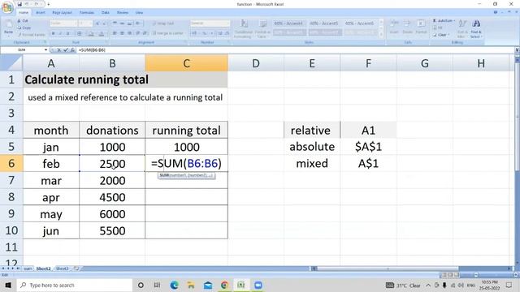Open Format cells menu in Cells group
This screenshot has height=292, width=520.
[x=421, y=27]
